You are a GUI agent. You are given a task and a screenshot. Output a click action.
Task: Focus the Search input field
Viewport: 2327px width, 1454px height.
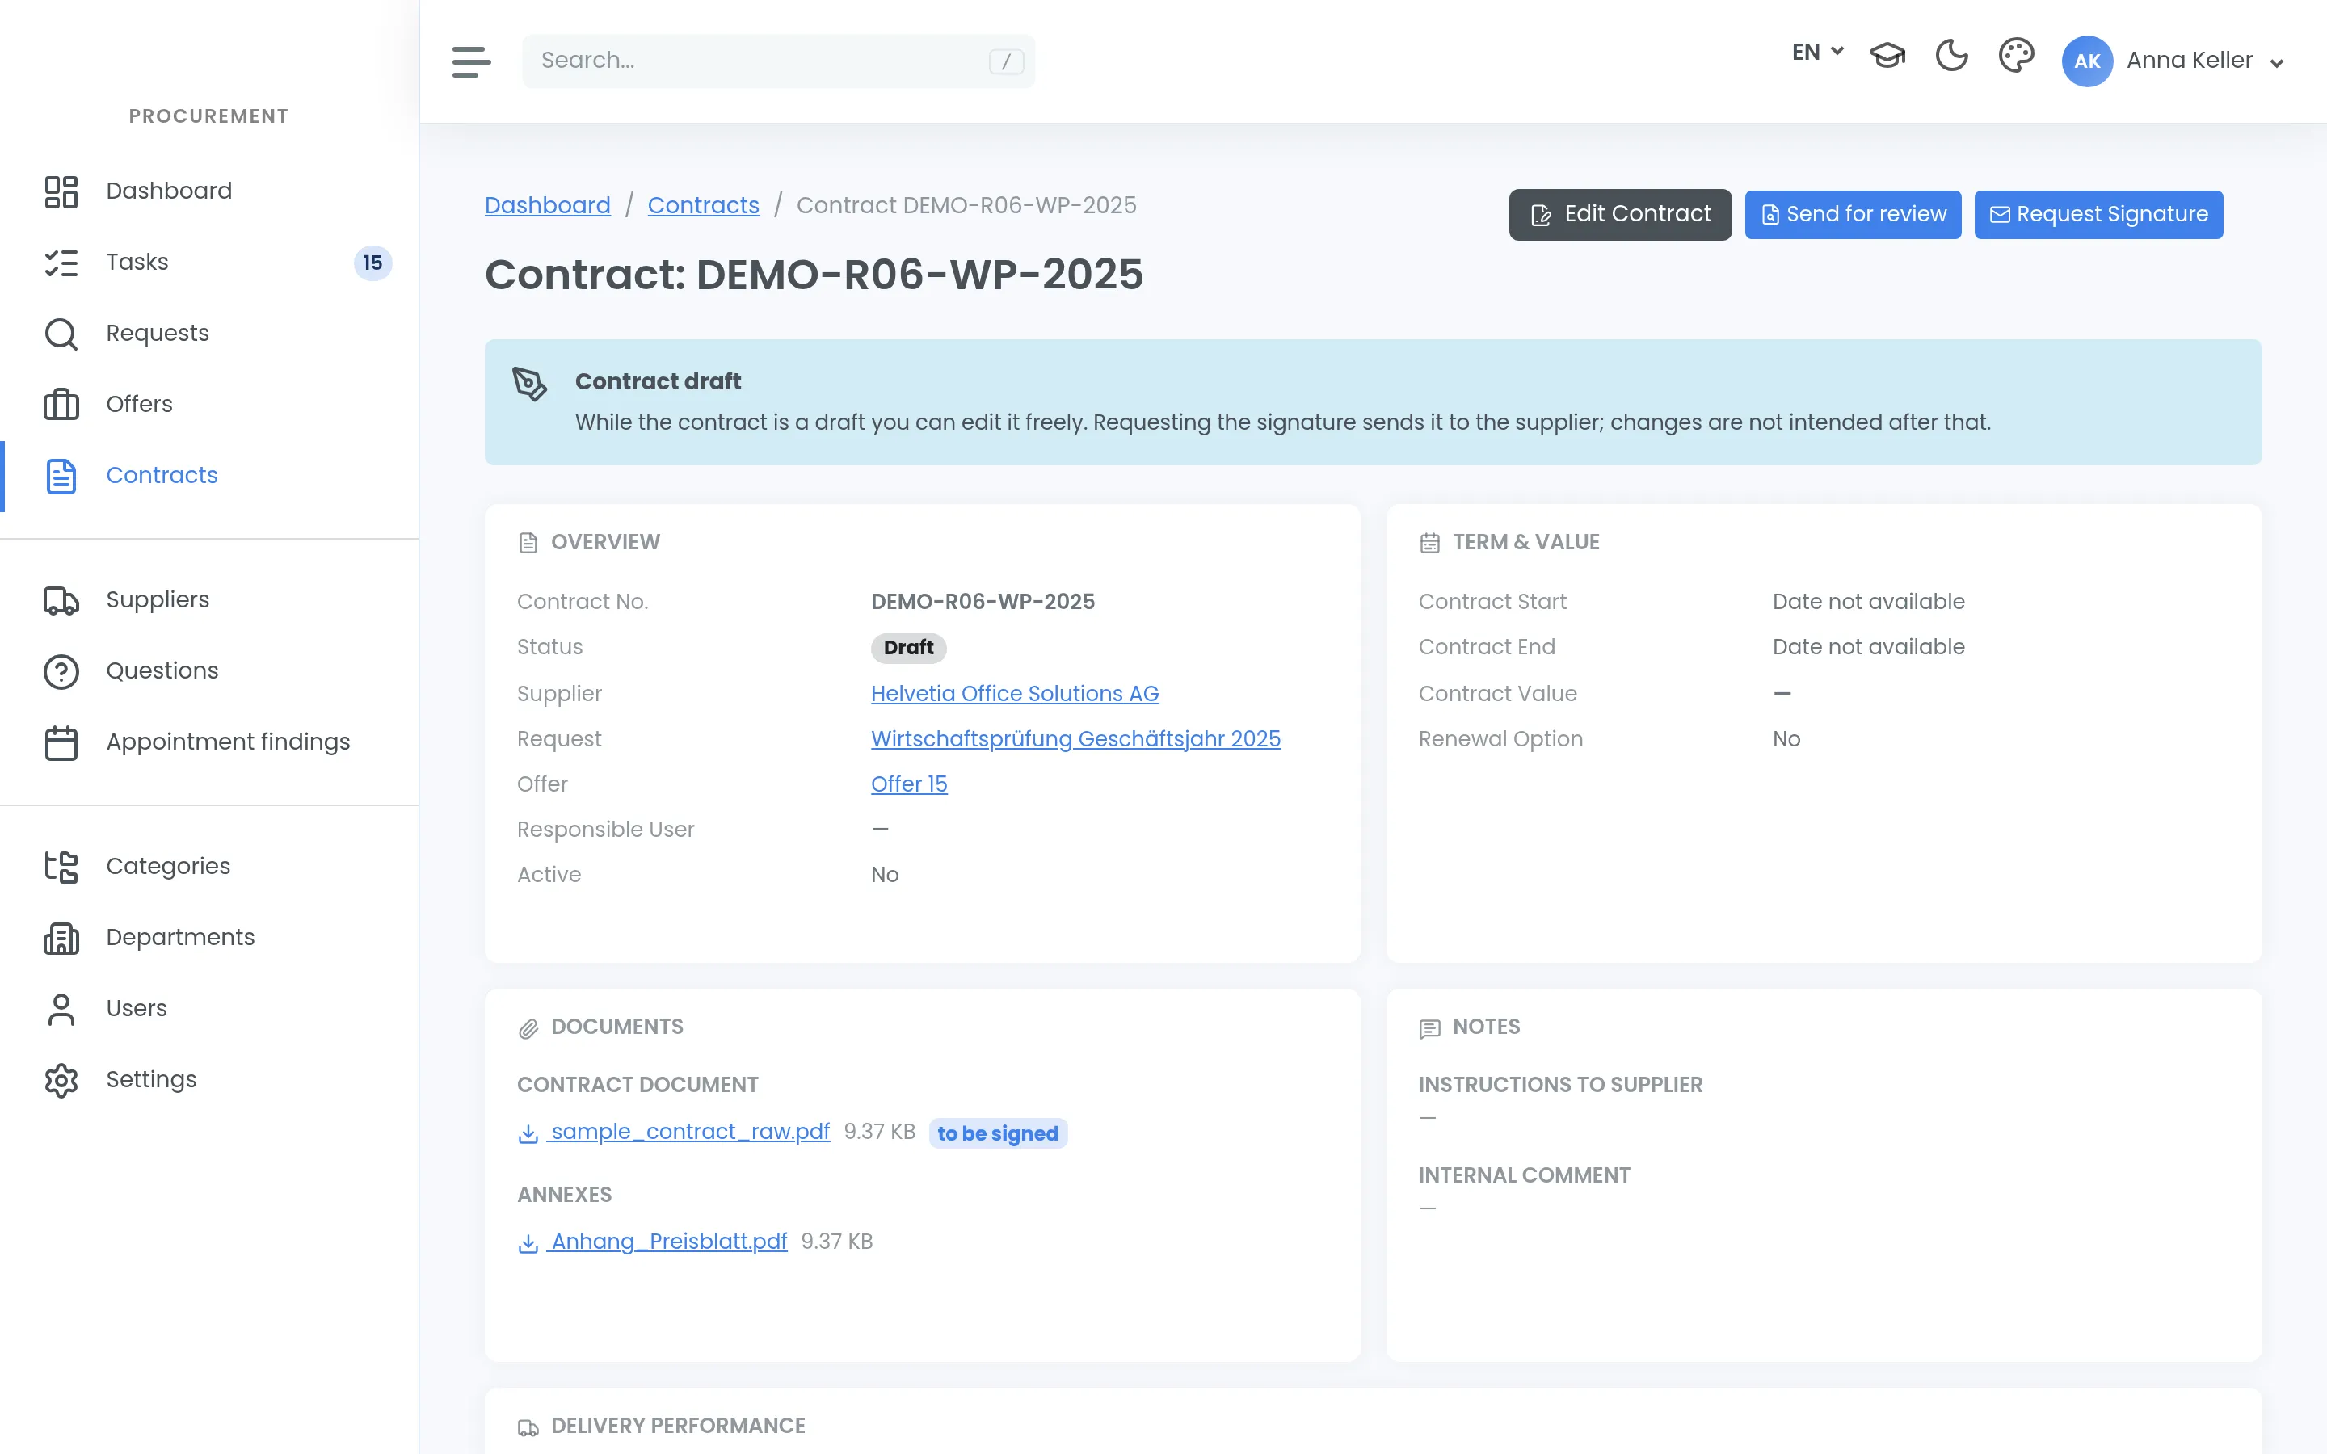pos(778,61)
